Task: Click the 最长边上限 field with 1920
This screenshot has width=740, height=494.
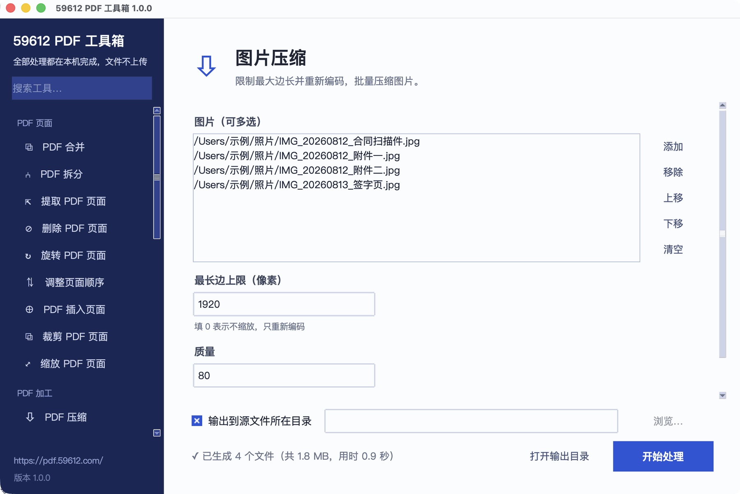Action: pos(284,304)
